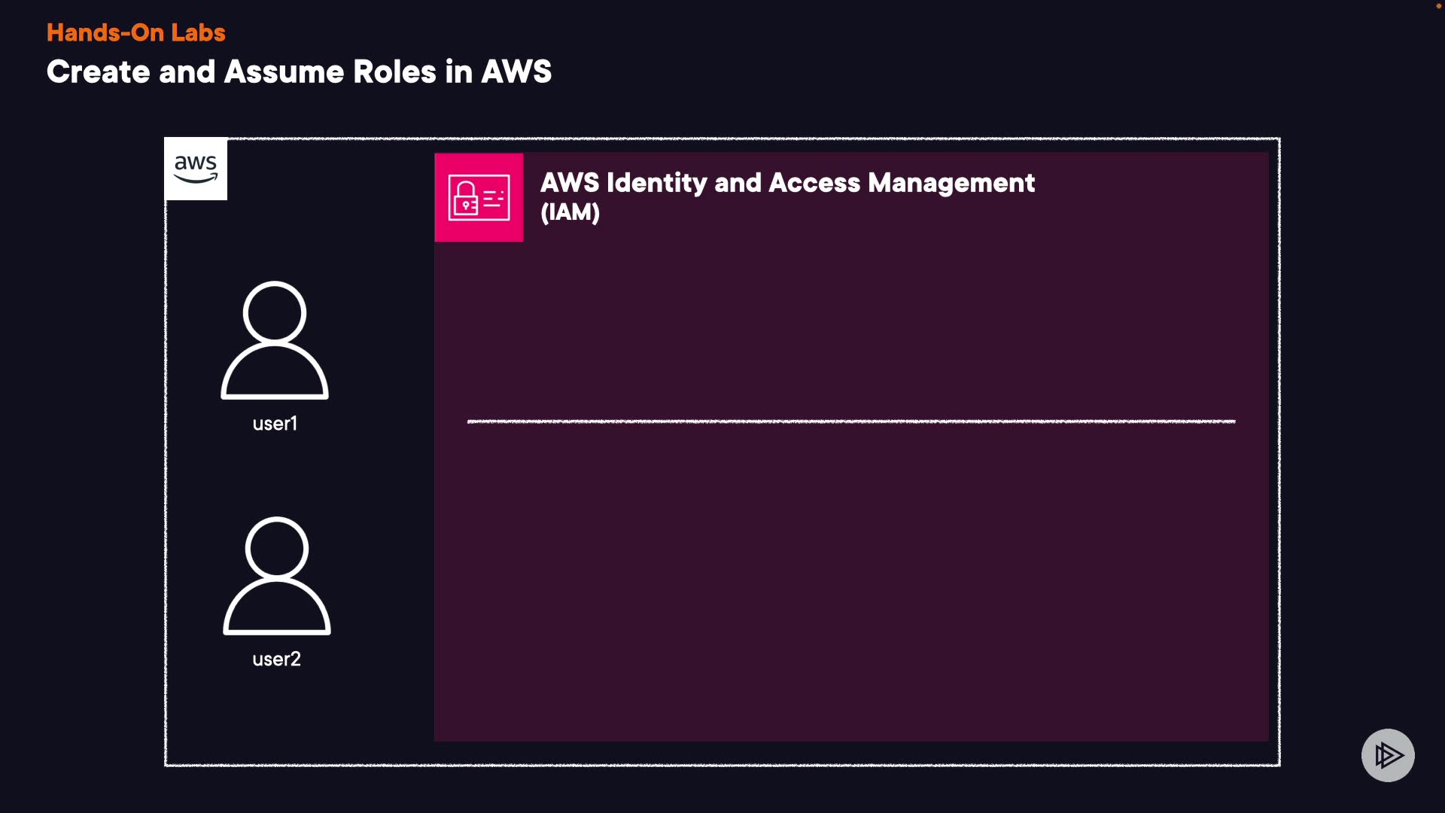The height and width of the screenshot is (813, 1445).
Task: Click the white horizontal divider line
Action: tap(850, 422)
